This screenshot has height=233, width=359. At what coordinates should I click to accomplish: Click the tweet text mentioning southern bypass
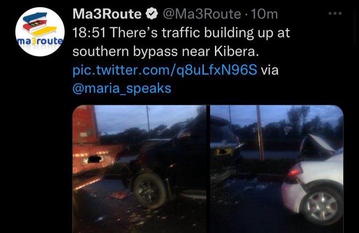click(181, 42)
